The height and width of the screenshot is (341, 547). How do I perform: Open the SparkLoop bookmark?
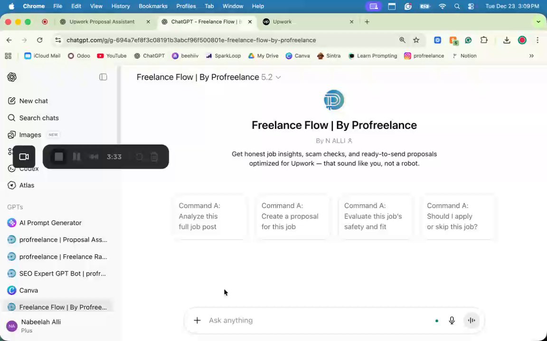click(x=223, y=56)
